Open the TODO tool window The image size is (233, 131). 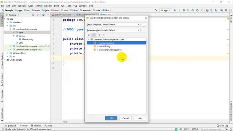coord(24,126)
